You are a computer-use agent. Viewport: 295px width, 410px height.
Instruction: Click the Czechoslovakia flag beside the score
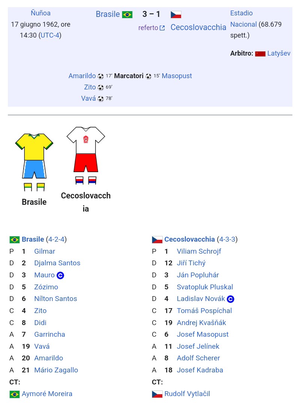(176, 15)
